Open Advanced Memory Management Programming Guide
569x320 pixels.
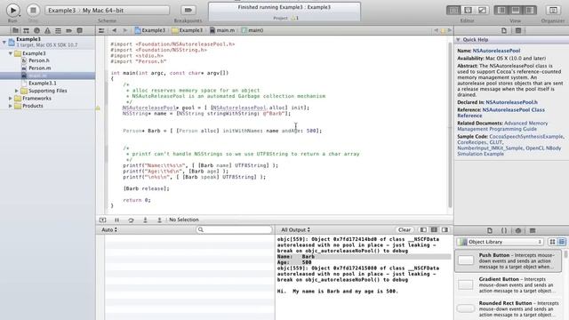tap(502, 126)
